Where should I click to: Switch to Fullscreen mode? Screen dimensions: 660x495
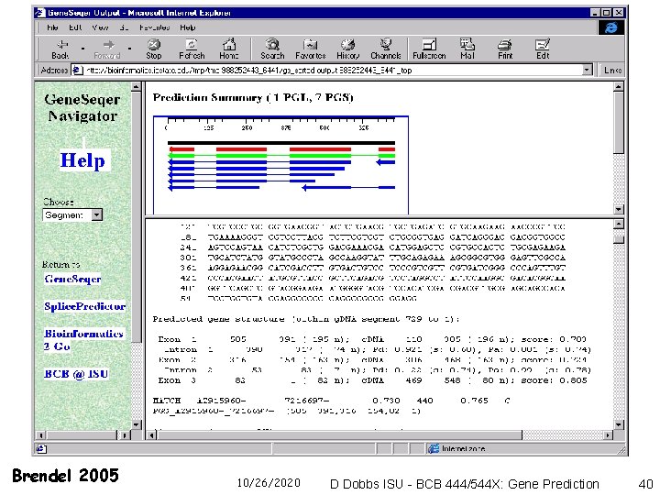(x=429, y=49)
